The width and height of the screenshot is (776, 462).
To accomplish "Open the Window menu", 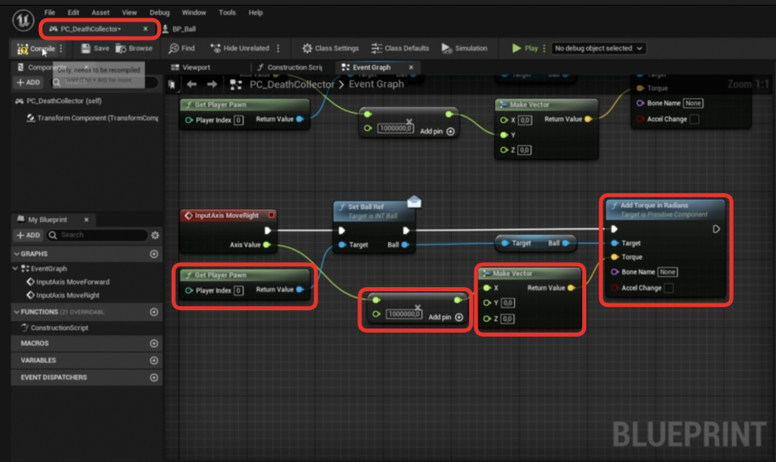I will point(193,12).
